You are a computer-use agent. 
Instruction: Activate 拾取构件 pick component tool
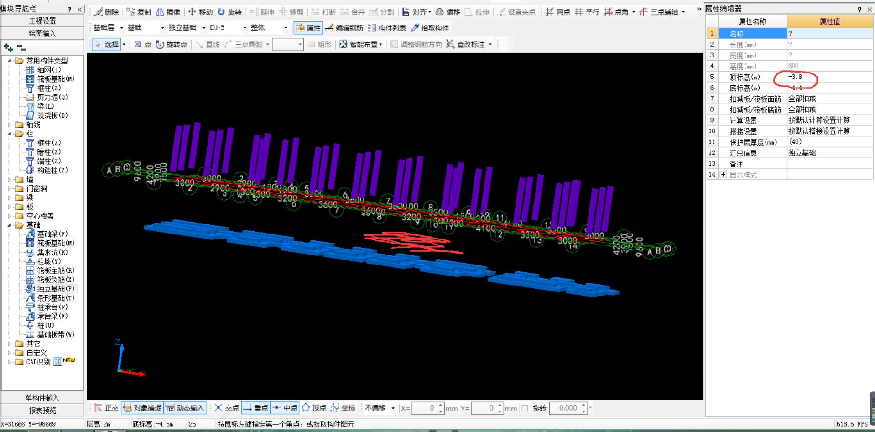click(430, 28)
